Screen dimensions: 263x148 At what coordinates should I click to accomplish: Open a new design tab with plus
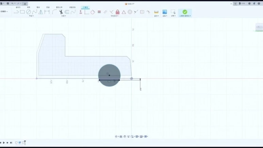tap(235, 3)
